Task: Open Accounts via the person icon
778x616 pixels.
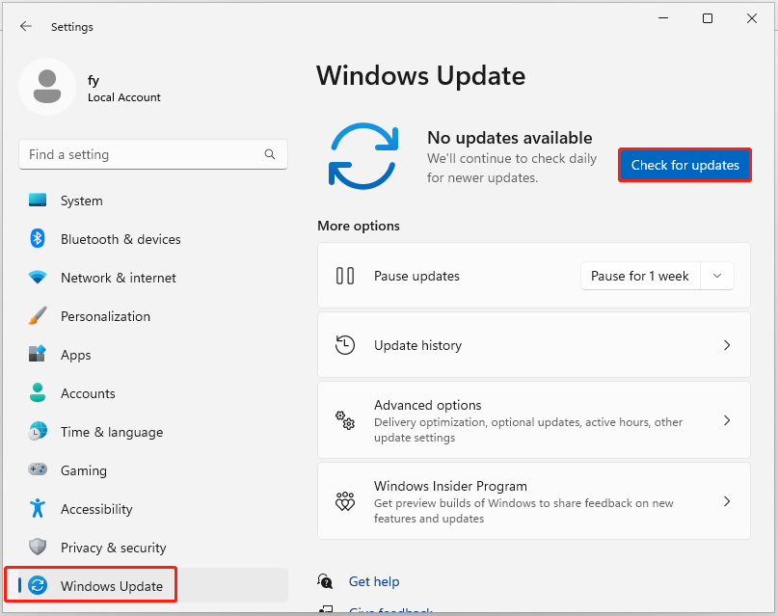Action: tap(37, 393)
